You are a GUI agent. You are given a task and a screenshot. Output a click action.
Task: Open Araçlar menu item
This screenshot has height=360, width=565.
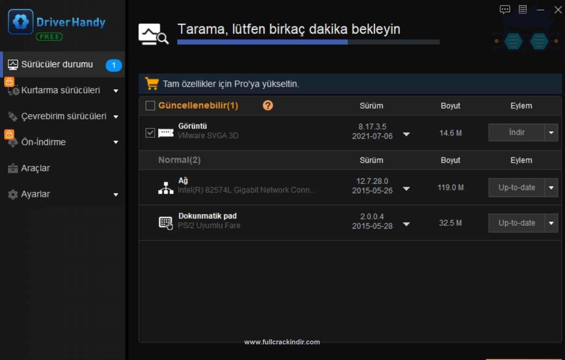[63, 168]
